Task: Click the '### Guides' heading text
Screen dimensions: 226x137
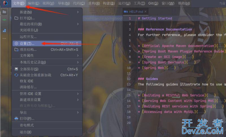Action: coord(148,79)
